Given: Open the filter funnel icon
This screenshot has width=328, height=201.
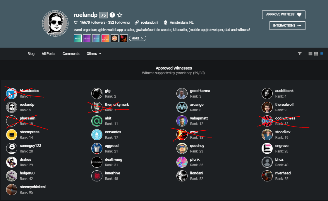Looking at the screenshot, I should coord(300,54).
